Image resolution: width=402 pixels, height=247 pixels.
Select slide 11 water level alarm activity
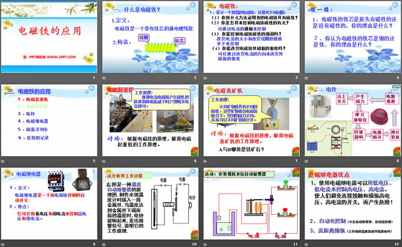coord(250,206)
